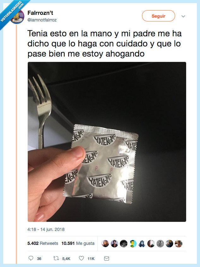200x267 pixels.
Task: Click first liker avatar in row
Action: tap(105, 244)
